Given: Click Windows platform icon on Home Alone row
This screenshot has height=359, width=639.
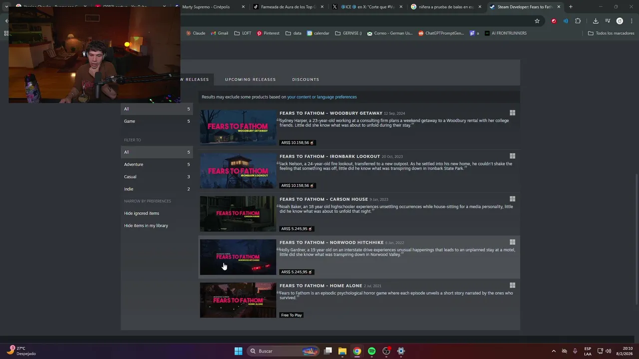Looking at the screenshot, I should point(512,285).
